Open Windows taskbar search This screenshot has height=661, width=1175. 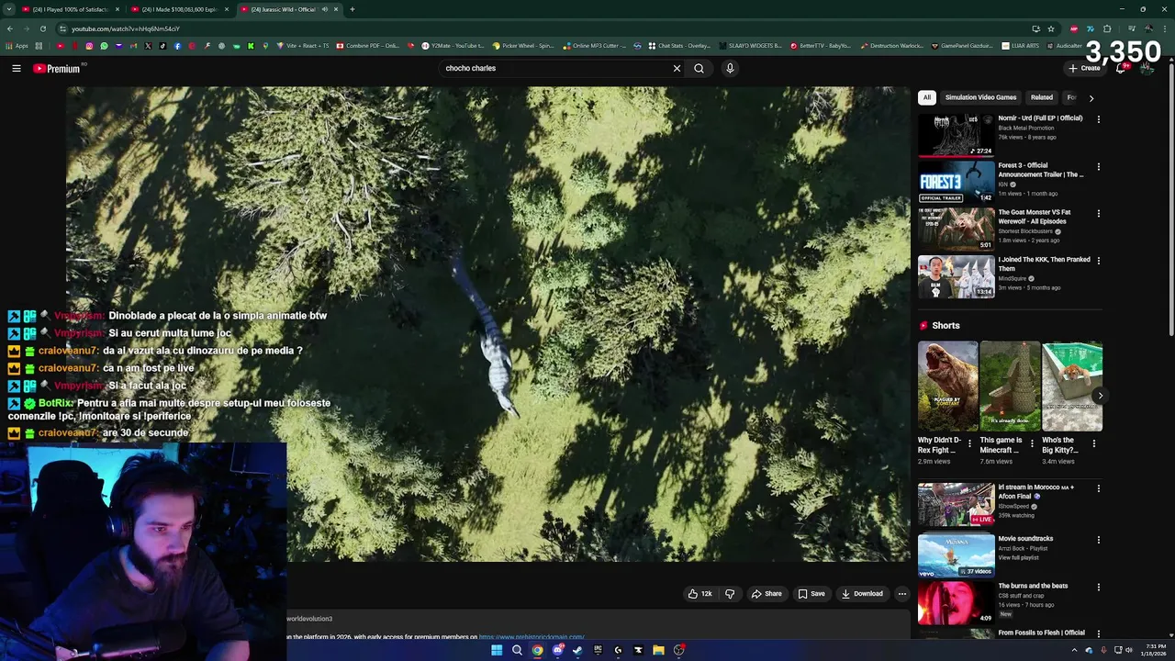tap(517, 650)
